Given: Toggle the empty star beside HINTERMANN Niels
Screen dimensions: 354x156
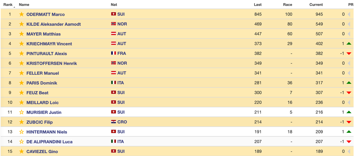Looking at the screenshot, I should (x=22, y=132).
